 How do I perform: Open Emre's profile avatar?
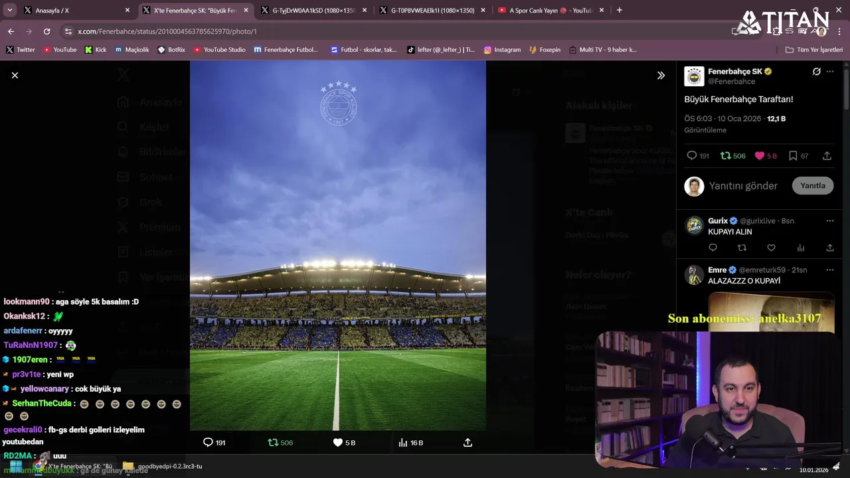694,275
